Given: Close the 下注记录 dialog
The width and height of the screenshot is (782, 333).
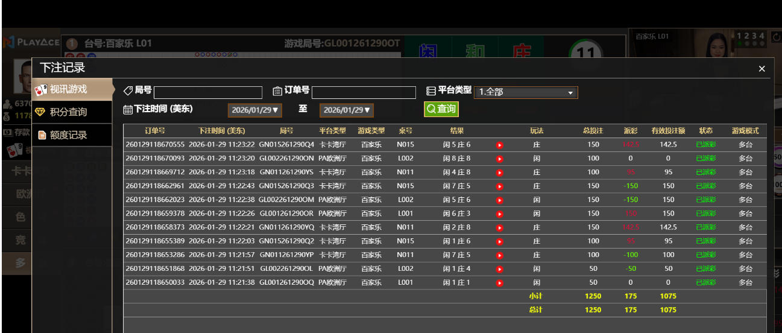Looking at the screenshot, I should coord(762,69).
